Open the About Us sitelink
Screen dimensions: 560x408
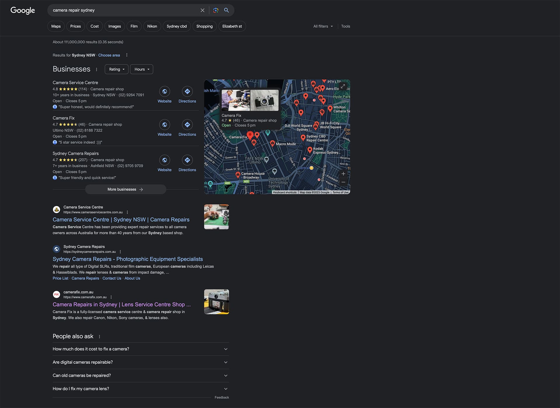click(132, 278)
